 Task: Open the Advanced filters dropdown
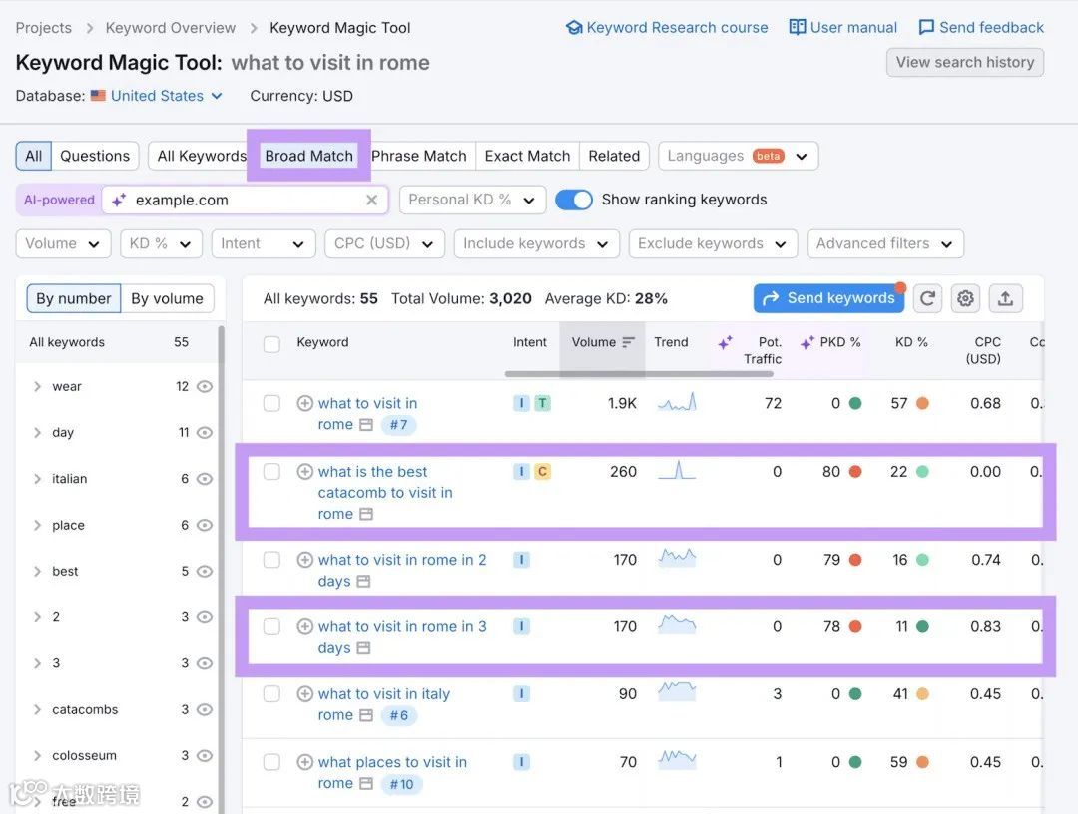pos(884,243)
